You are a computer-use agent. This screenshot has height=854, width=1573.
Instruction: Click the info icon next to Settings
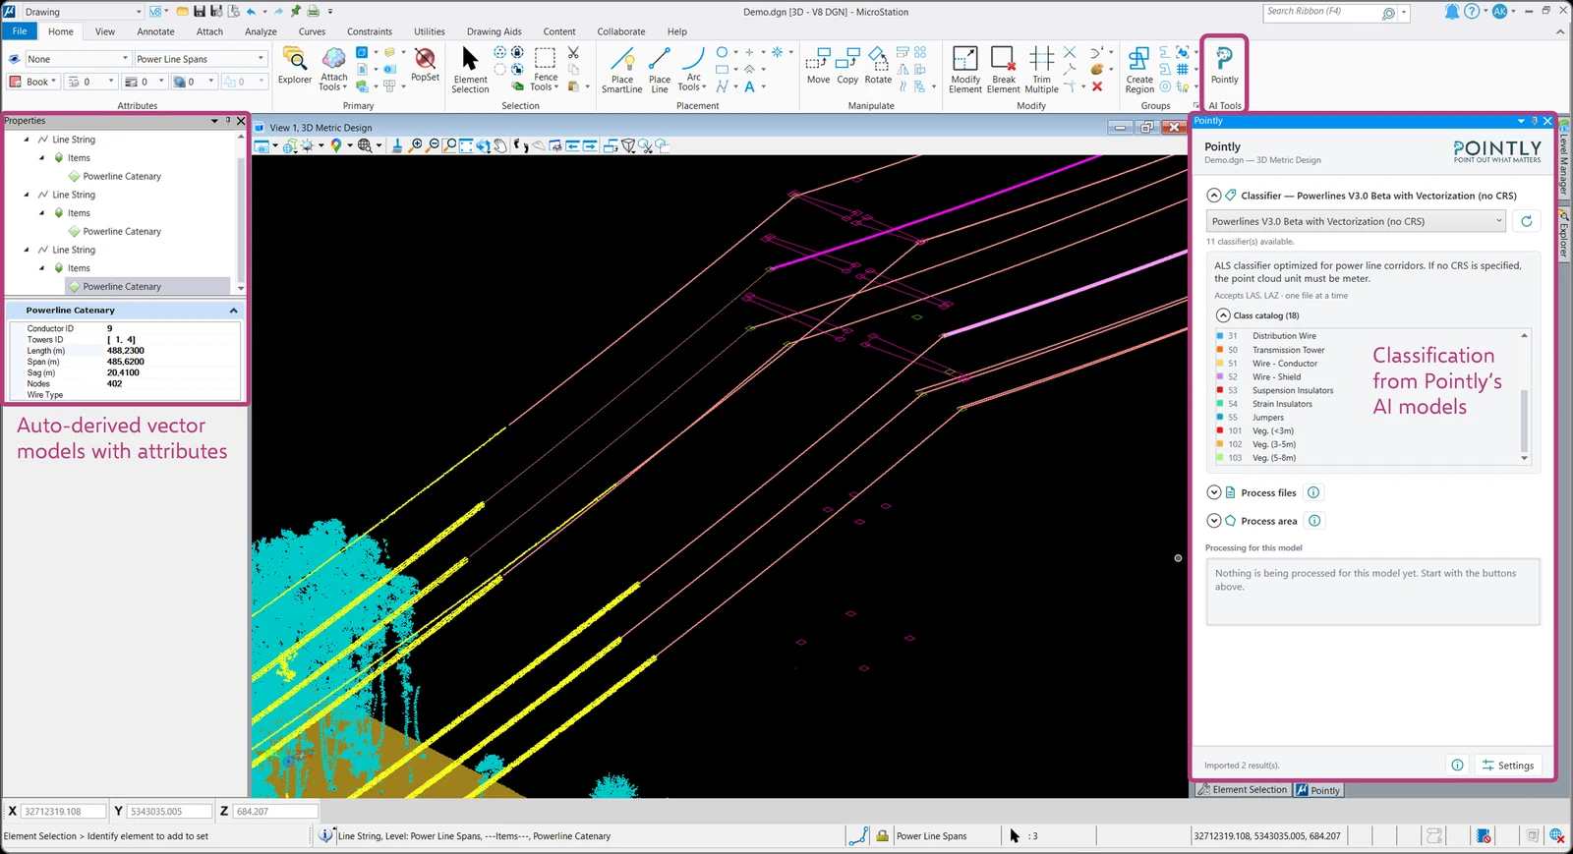point(1457,765)
